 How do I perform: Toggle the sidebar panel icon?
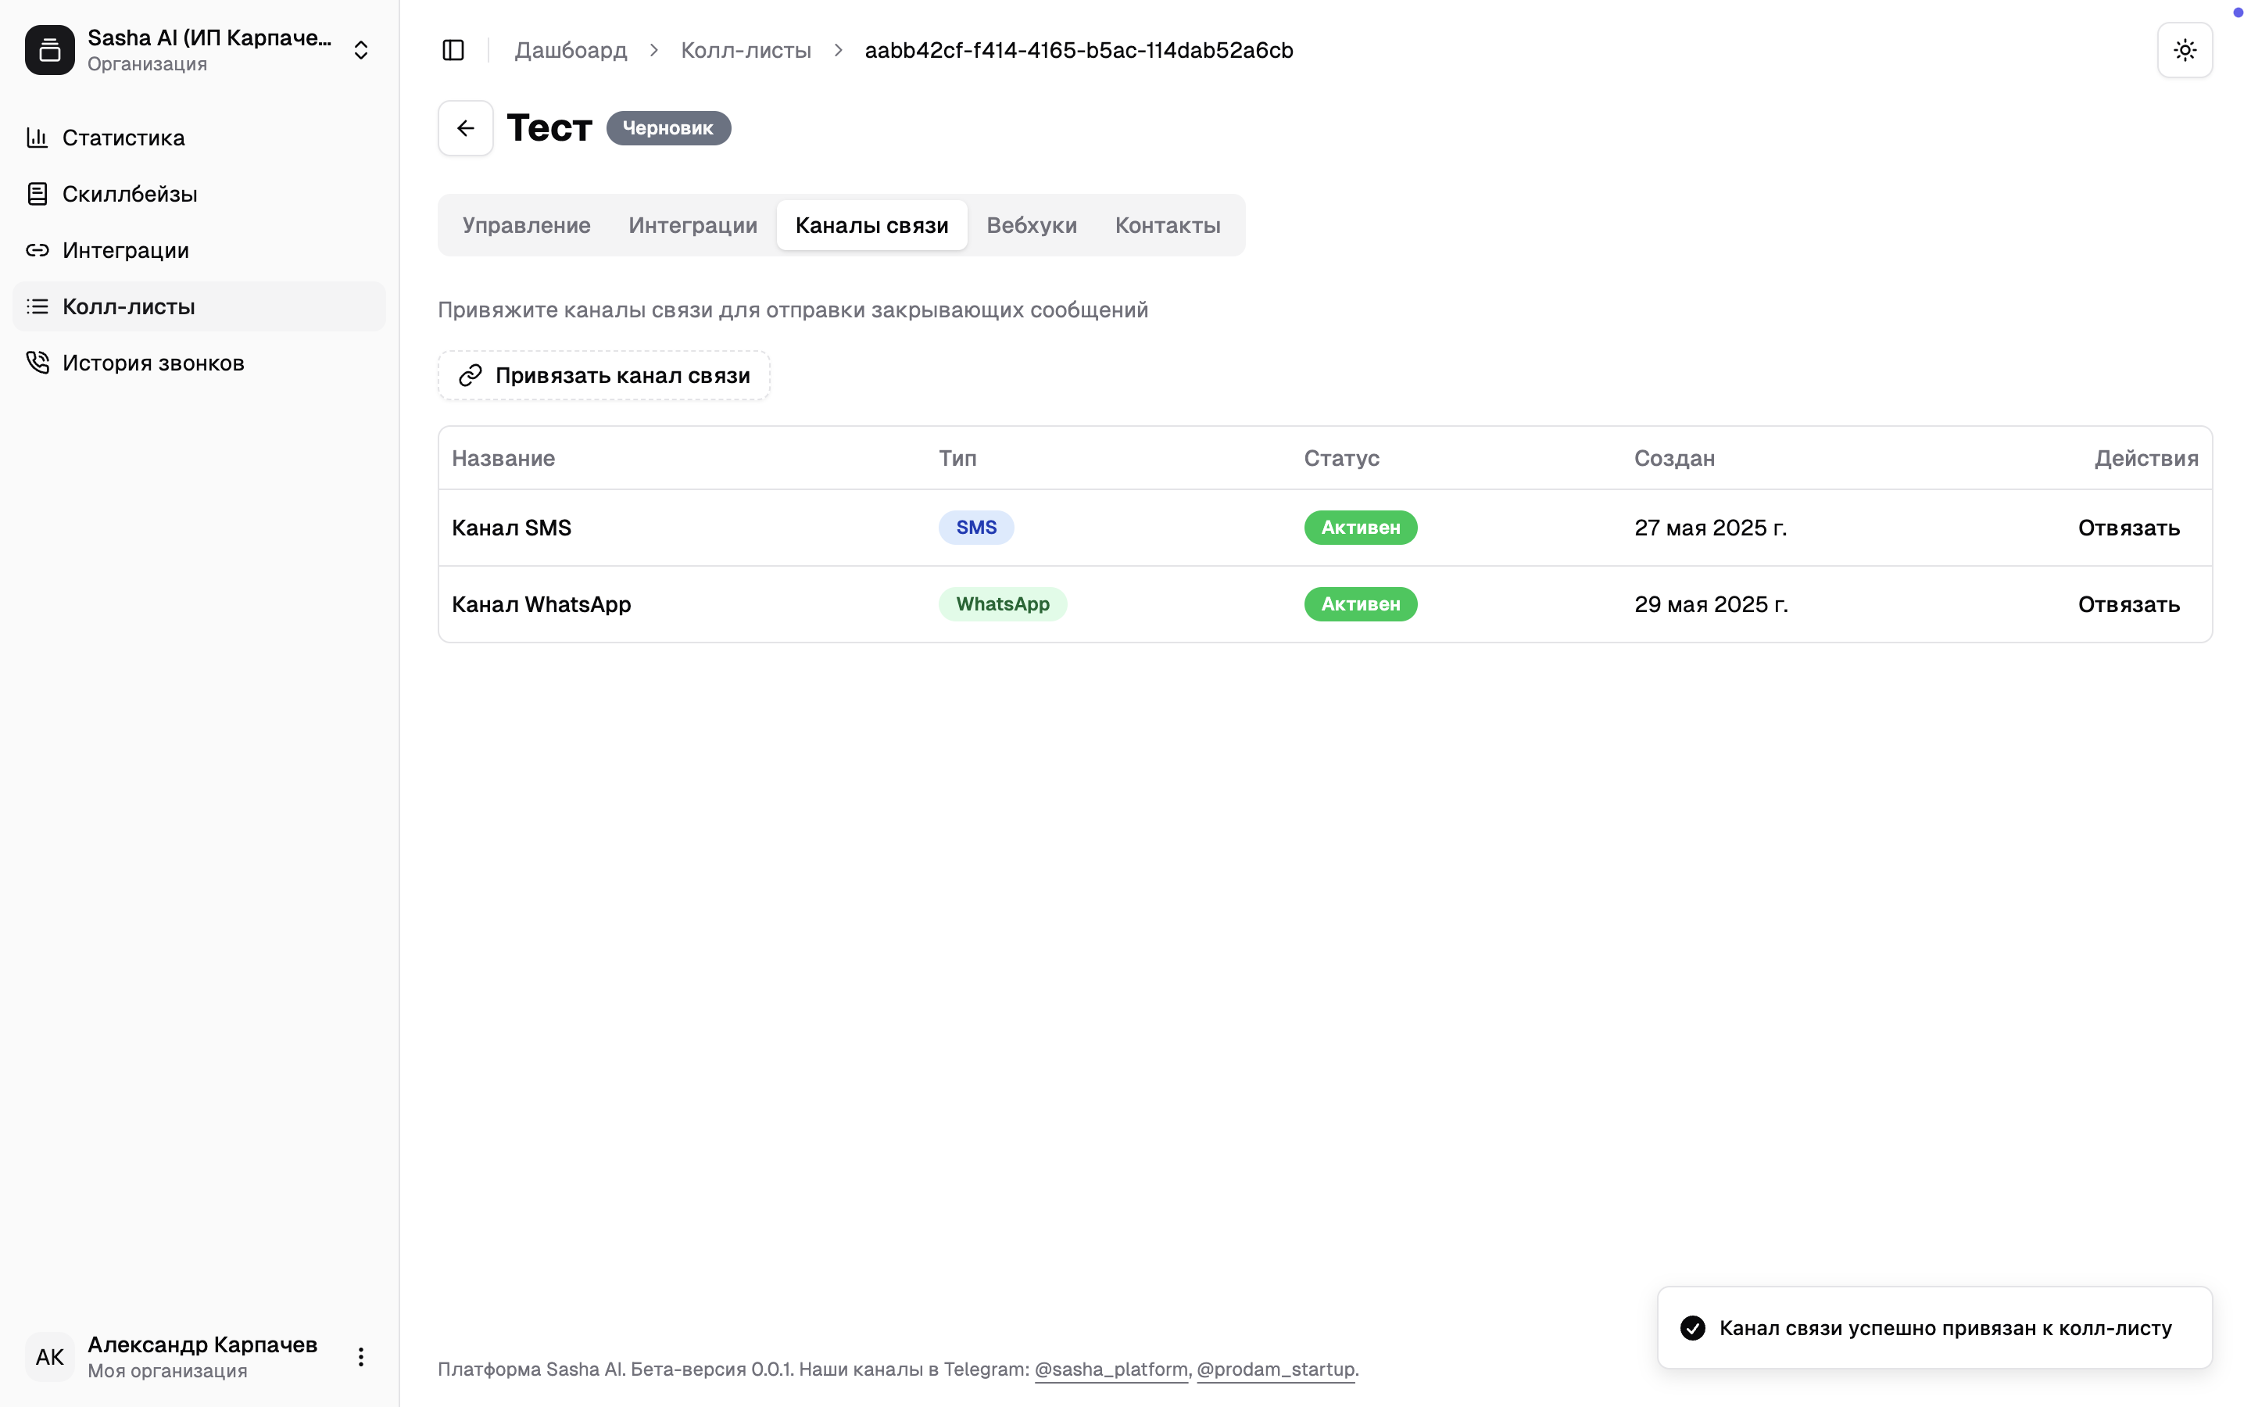(x=453, y=50)
